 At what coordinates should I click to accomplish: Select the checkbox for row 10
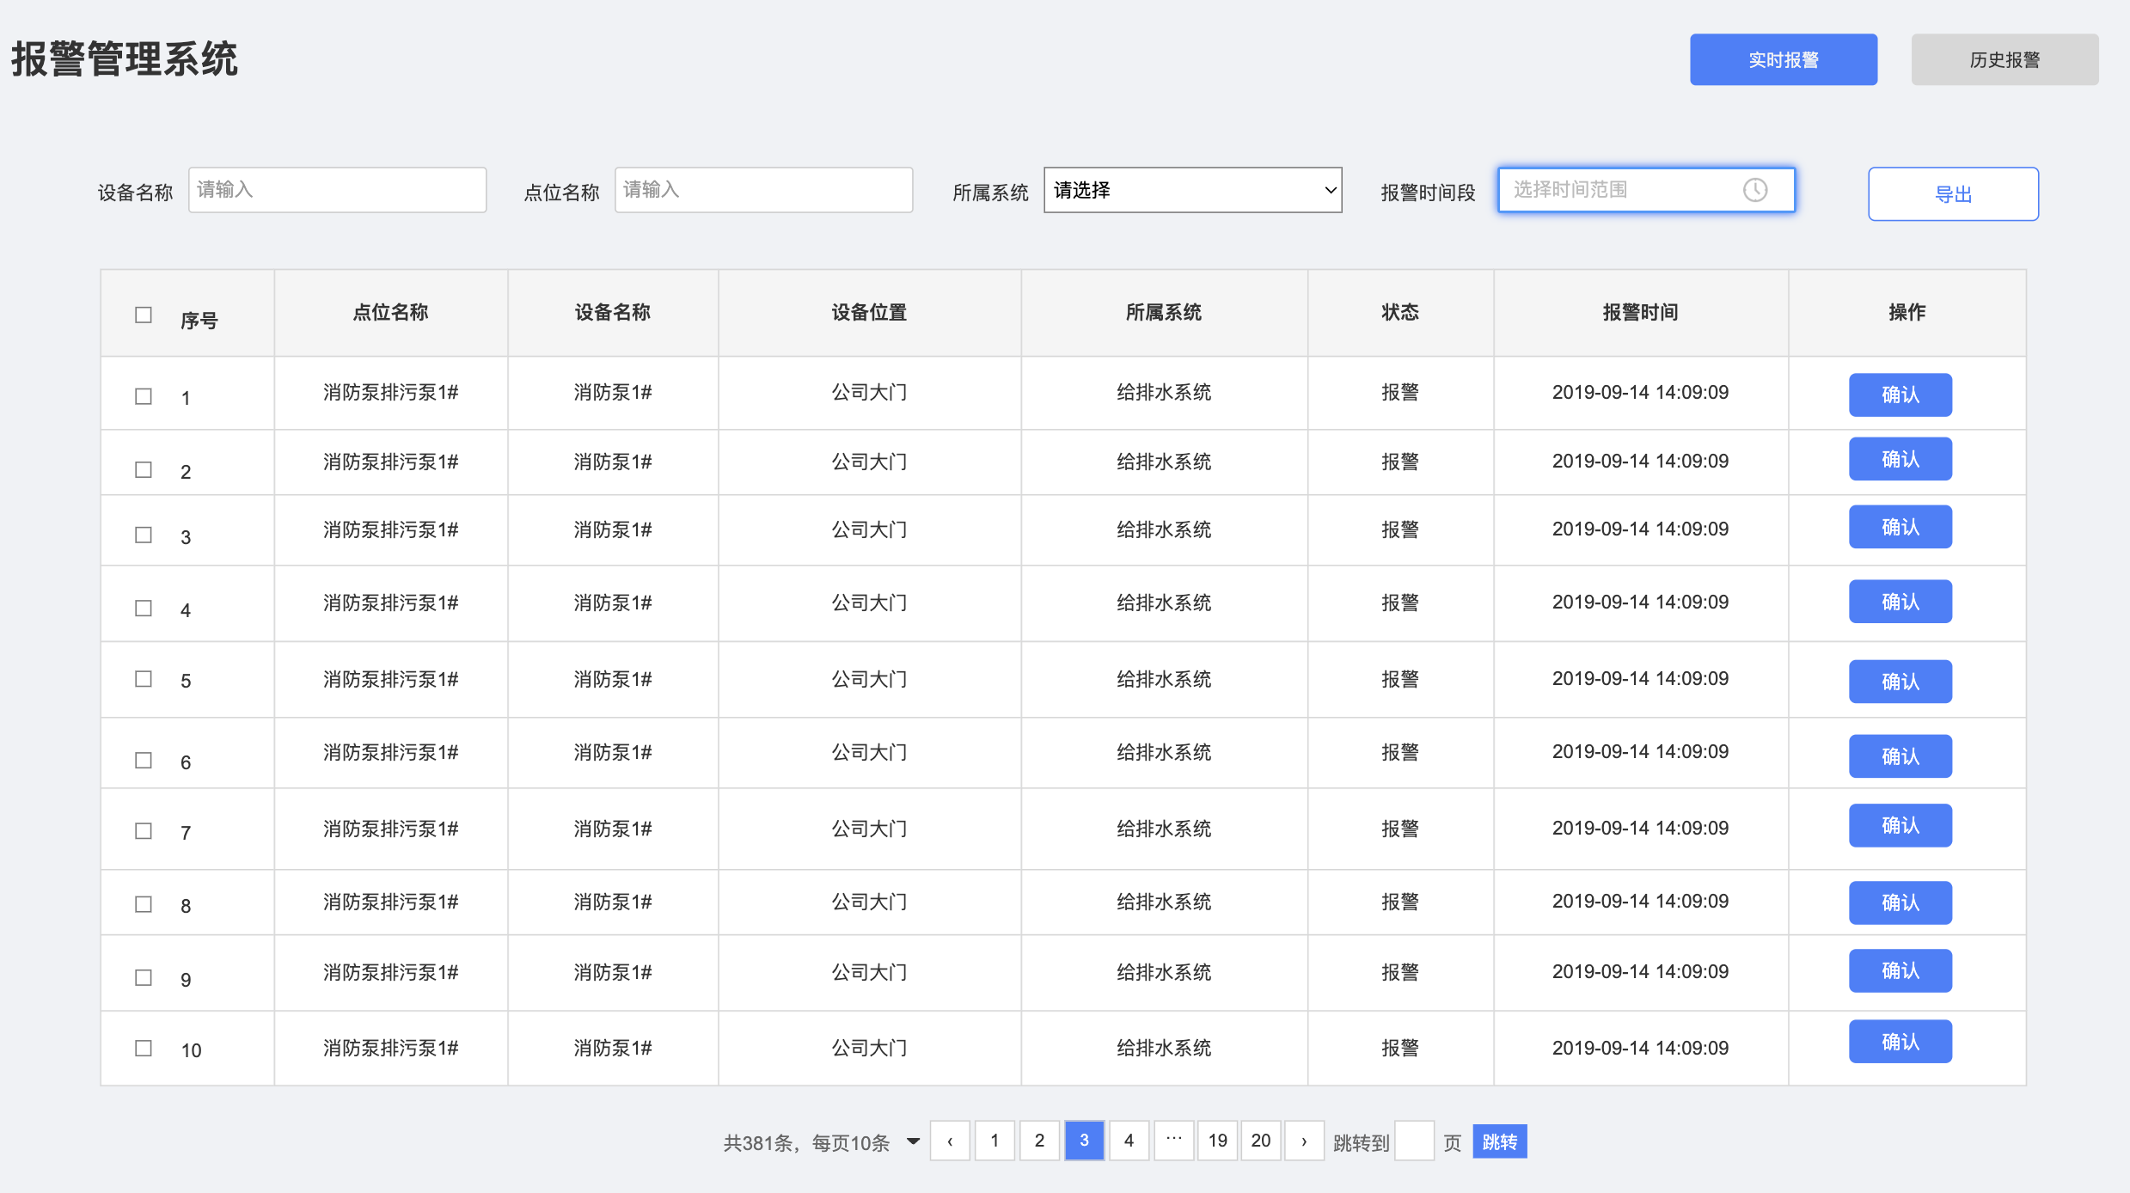click(x=144, y=1048)
